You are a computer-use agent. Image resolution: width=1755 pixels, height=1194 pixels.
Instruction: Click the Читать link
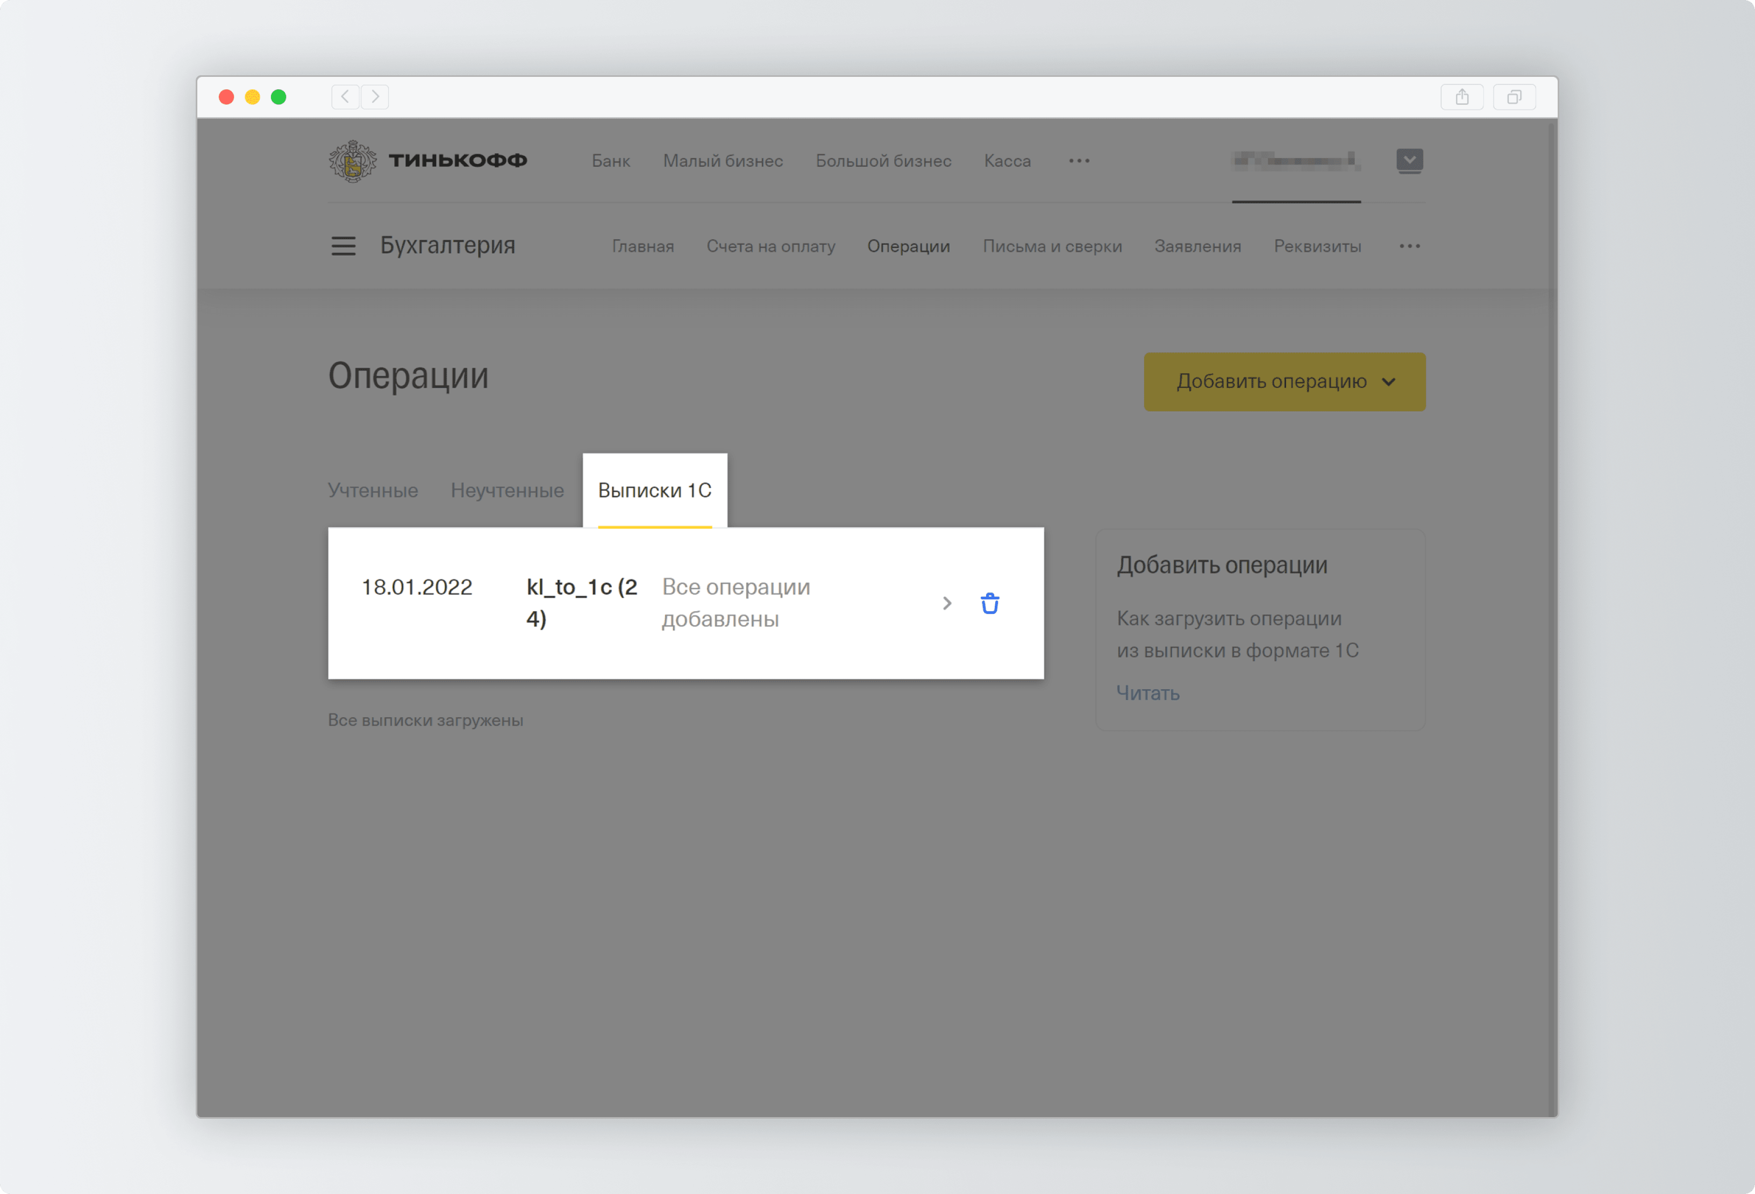pos(1148,693)
